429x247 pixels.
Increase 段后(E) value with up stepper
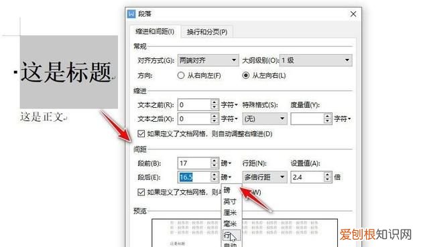[214, 174]
